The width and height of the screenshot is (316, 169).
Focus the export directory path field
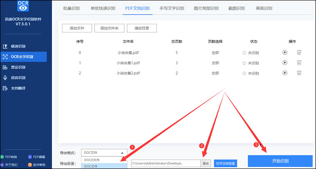166,163
